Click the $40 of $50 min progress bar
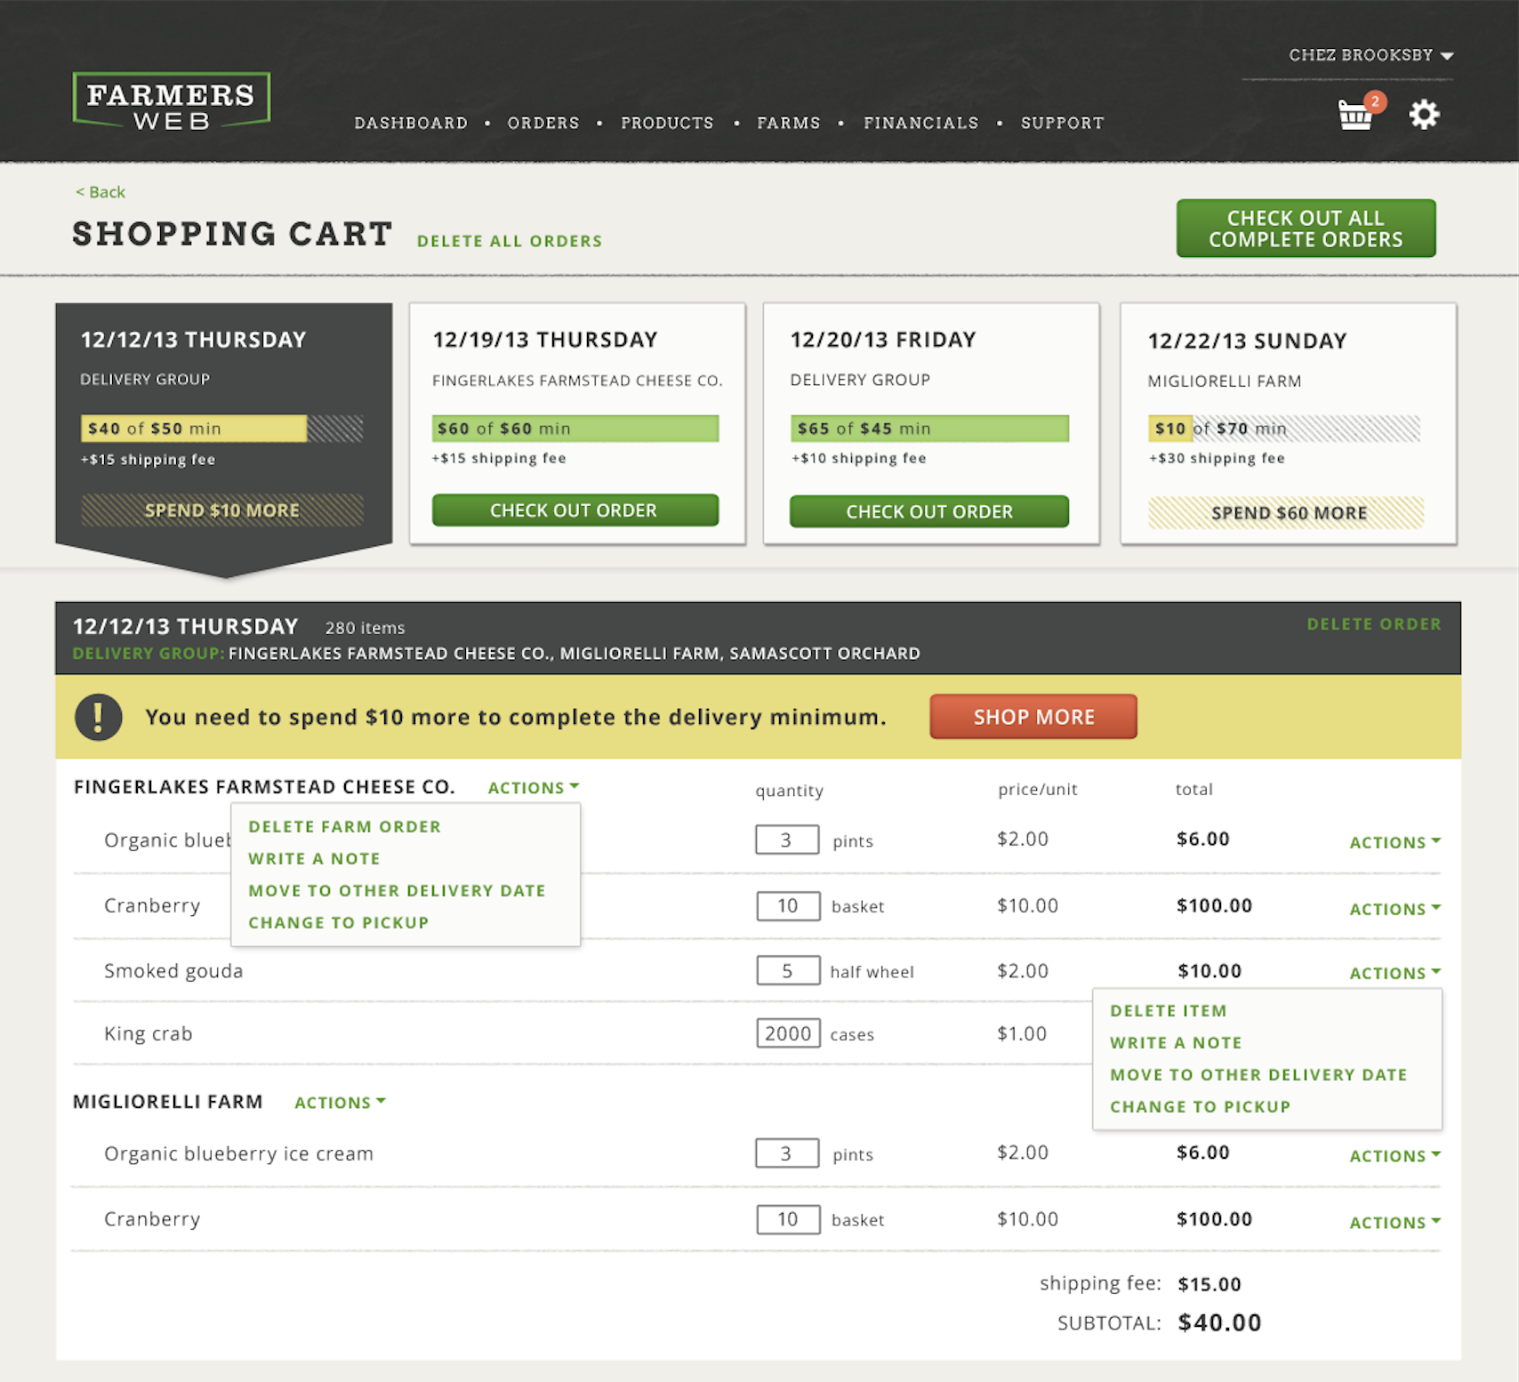The width and height of the screenshot is (1519, 1382). point(222,429)
